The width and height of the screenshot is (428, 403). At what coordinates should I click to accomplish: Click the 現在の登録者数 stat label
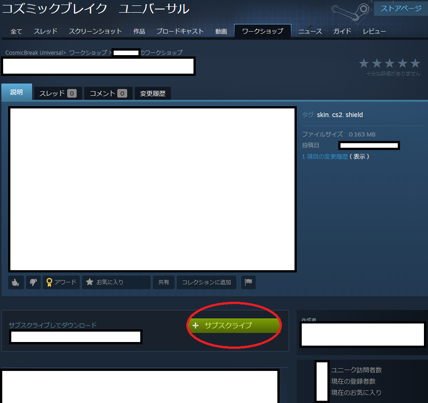coord(353,381)
